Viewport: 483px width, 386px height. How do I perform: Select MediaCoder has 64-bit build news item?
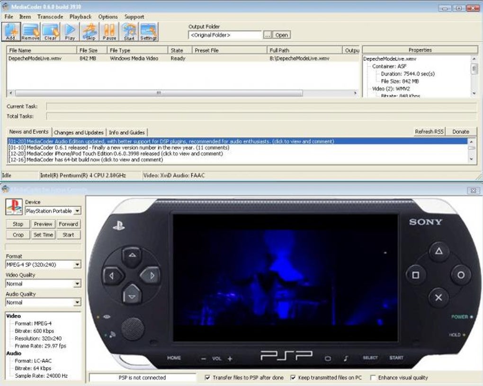[x=85, y=159]
